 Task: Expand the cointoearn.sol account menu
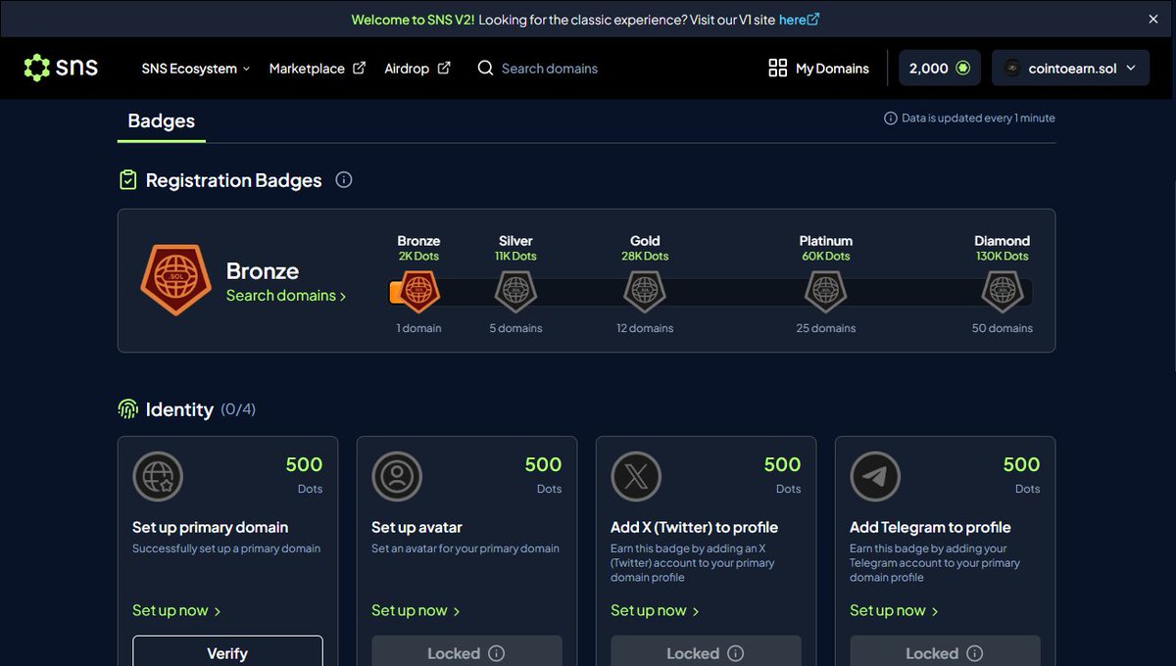click(x=1070, y=69)
